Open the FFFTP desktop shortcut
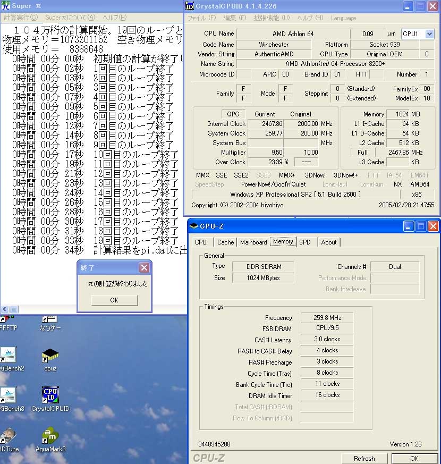This screenshot has width=441, height=464. 9,323
